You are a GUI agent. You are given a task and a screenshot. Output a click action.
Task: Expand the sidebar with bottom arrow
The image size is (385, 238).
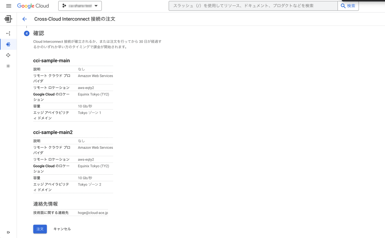(x=8, y=232)
